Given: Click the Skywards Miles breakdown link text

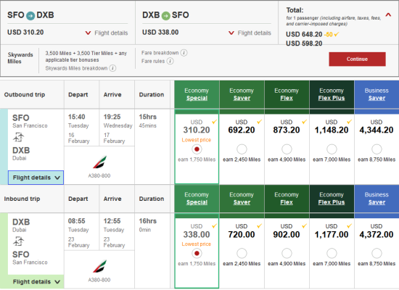Looking at the screenshot, I should click(76, 68).
